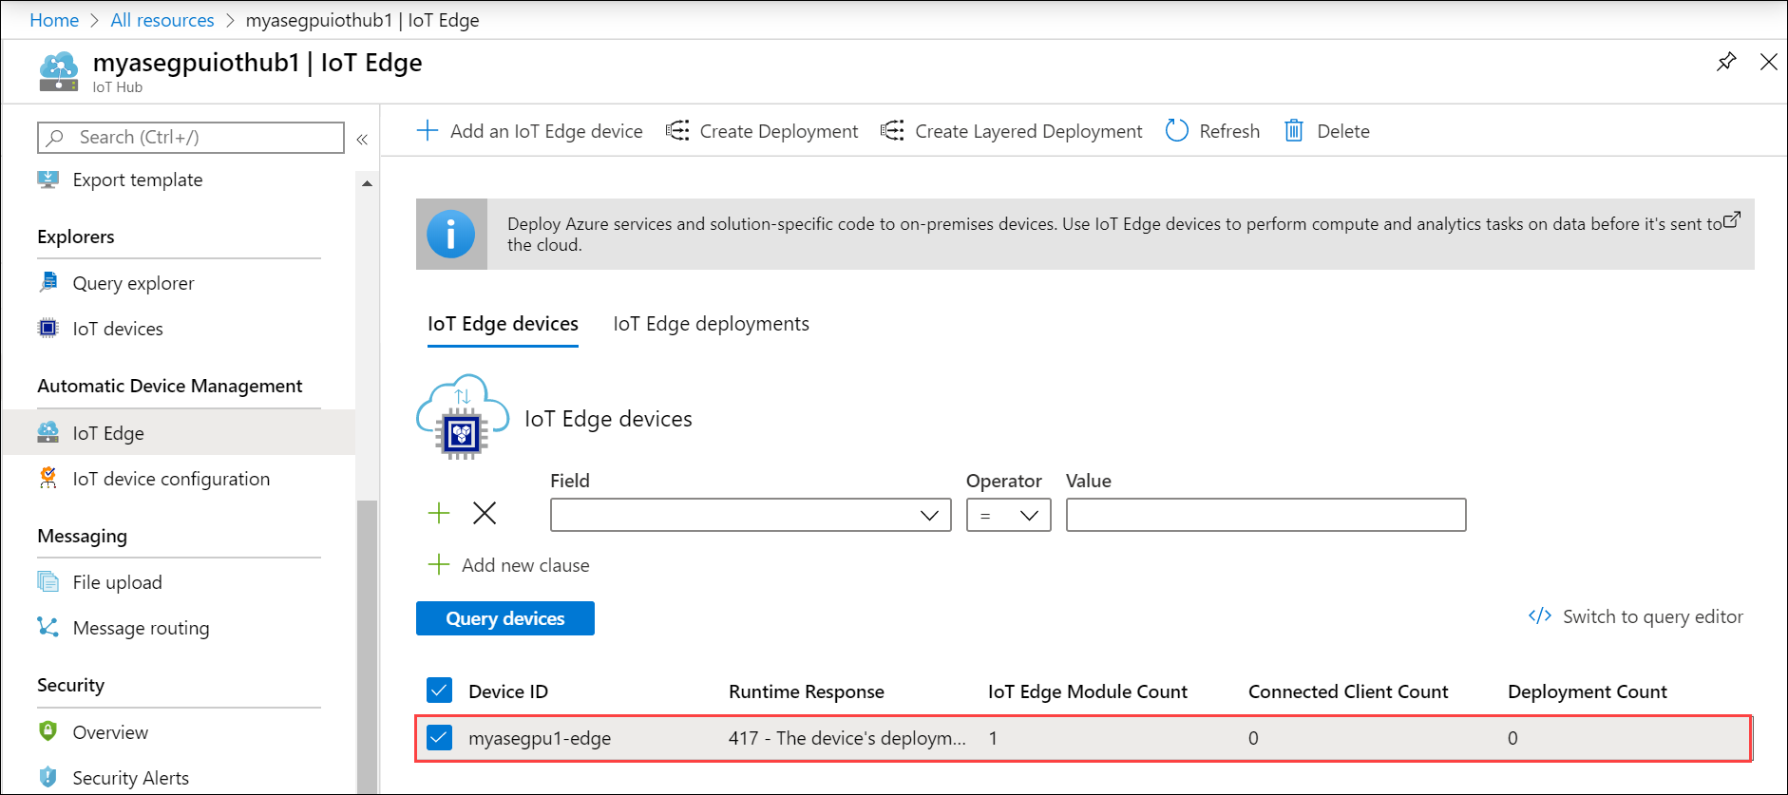Click the filter Value input field
This screenshot has height=795, width=1788.
click(x=1265, y=515)
